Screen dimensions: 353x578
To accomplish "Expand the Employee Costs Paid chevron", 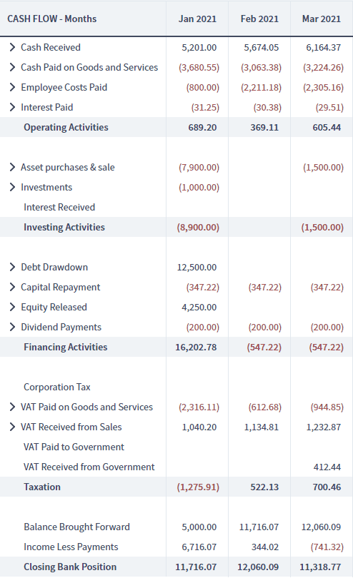I will pyautogui.click(x=12, y=87).
